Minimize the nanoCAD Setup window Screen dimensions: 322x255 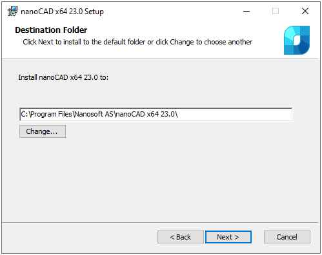[x=247, y=11]
